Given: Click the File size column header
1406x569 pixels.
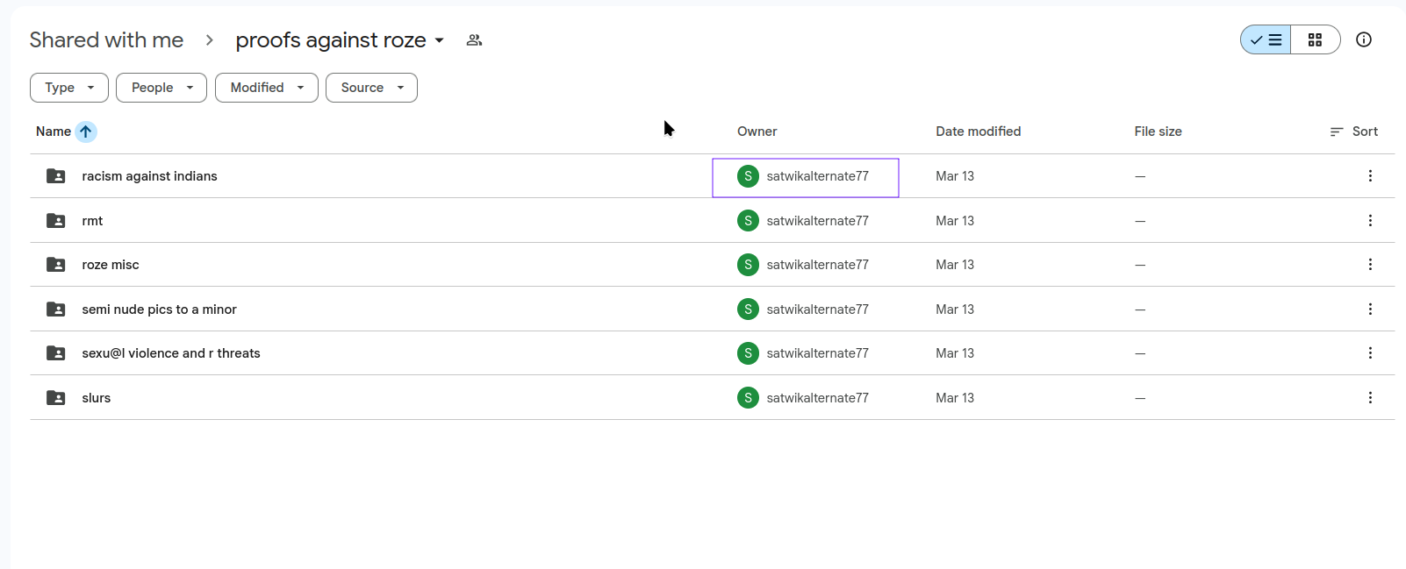Looking at the screenshot, I should [x=1158, y=132].
